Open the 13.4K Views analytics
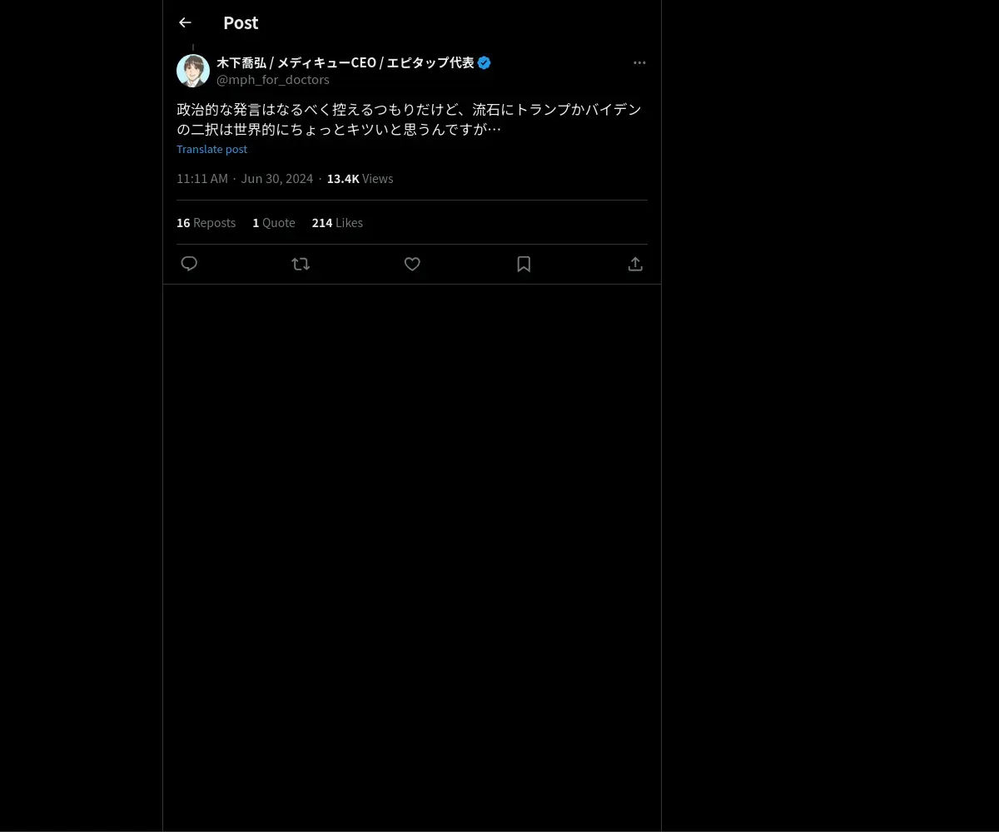The width and height of the screenshot is (999, 832). coord(360,178)
